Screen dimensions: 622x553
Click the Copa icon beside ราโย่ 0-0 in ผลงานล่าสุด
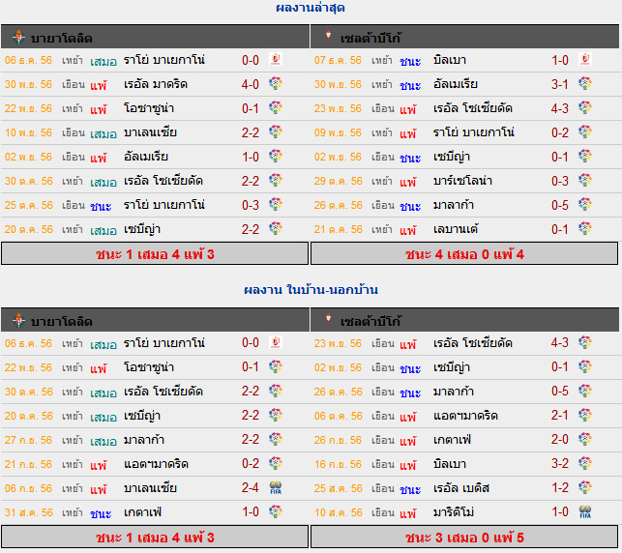[x=276, y=60]
